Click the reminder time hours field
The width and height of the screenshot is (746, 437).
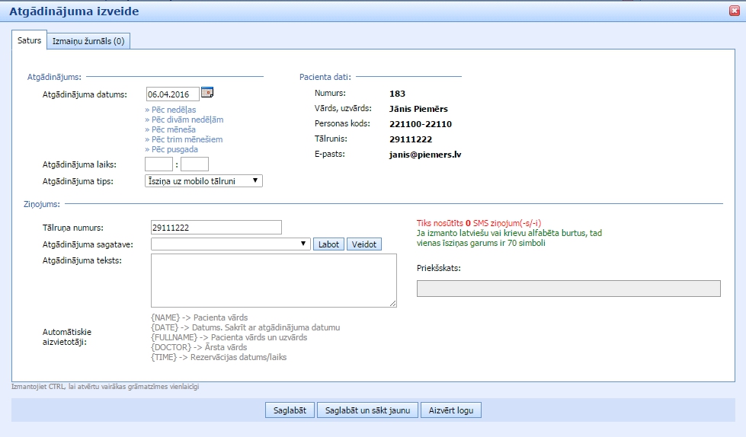coord(158,164)
